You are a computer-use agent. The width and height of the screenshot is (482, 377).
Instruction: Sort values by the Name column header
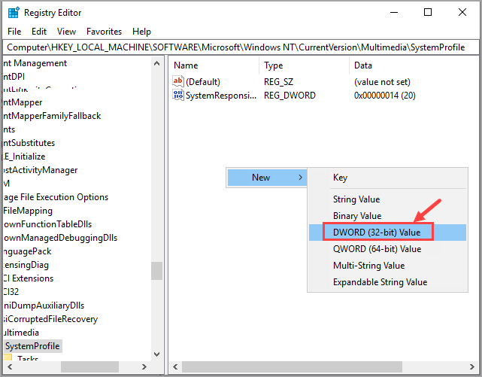click(x=214, y=65)
